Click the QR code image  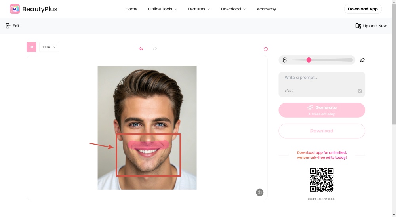pos(322,180)
